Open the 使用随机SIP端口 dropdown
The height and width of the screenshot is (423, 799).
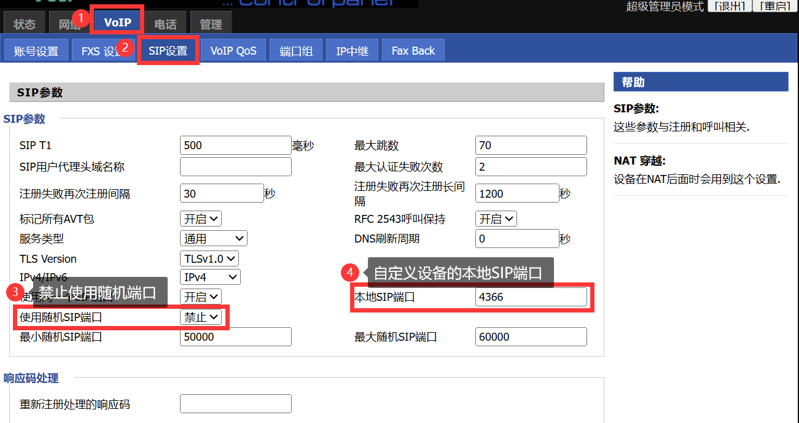coord(201,317)
